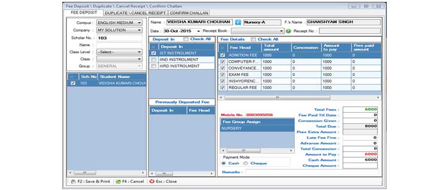
Task: Uncheck the REGULAR FEE row checkbox
Action: (x=223, y=88)
